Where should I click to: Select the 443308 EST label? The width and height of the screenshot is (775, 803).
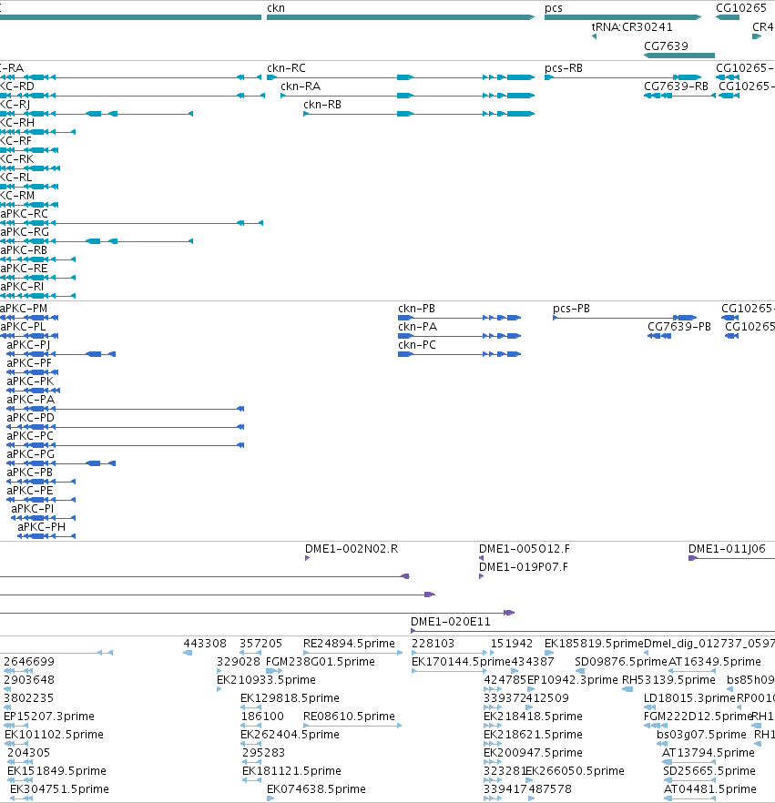coord(205,644)
